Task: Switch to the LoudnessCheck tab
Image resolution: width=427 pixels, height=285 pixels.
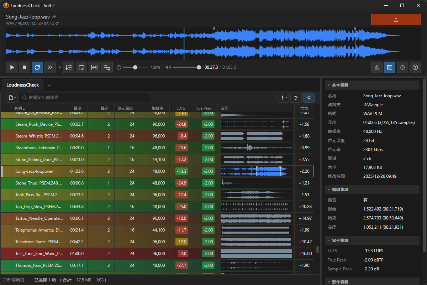Action: 23,85
